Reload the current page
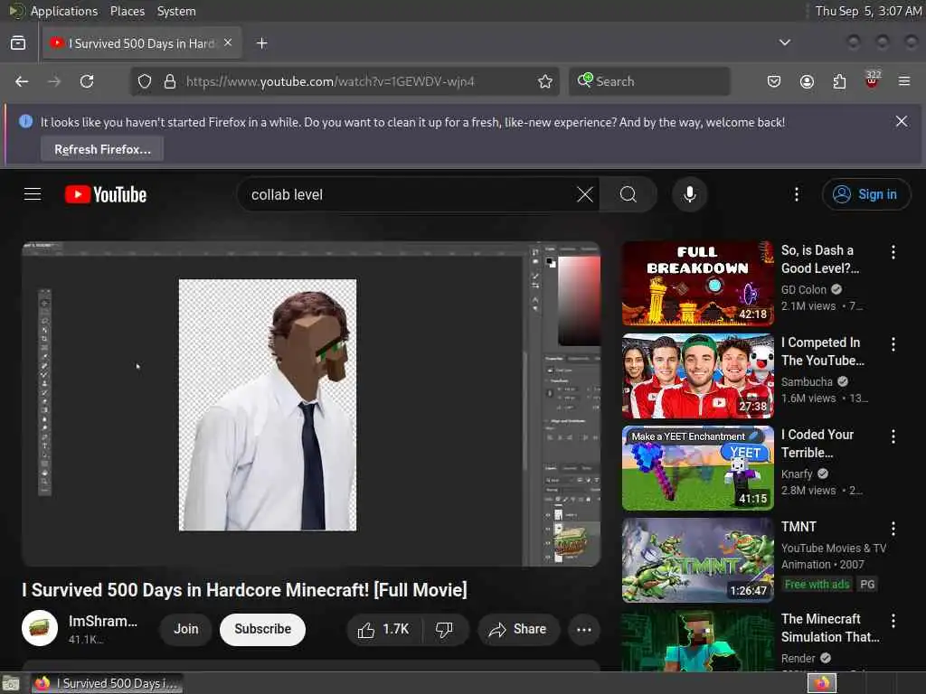 coord(87,81)
